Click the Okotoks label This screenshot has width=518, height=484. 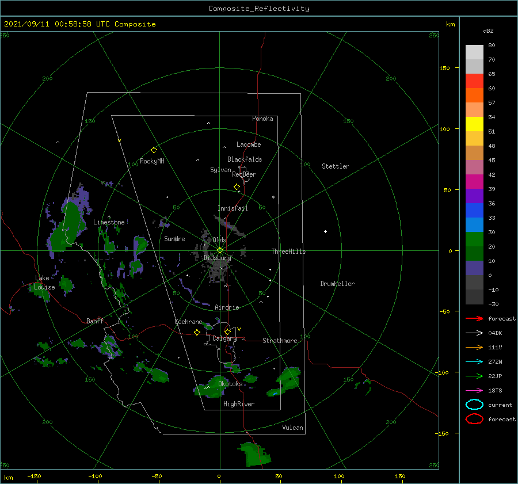[230, 384]
